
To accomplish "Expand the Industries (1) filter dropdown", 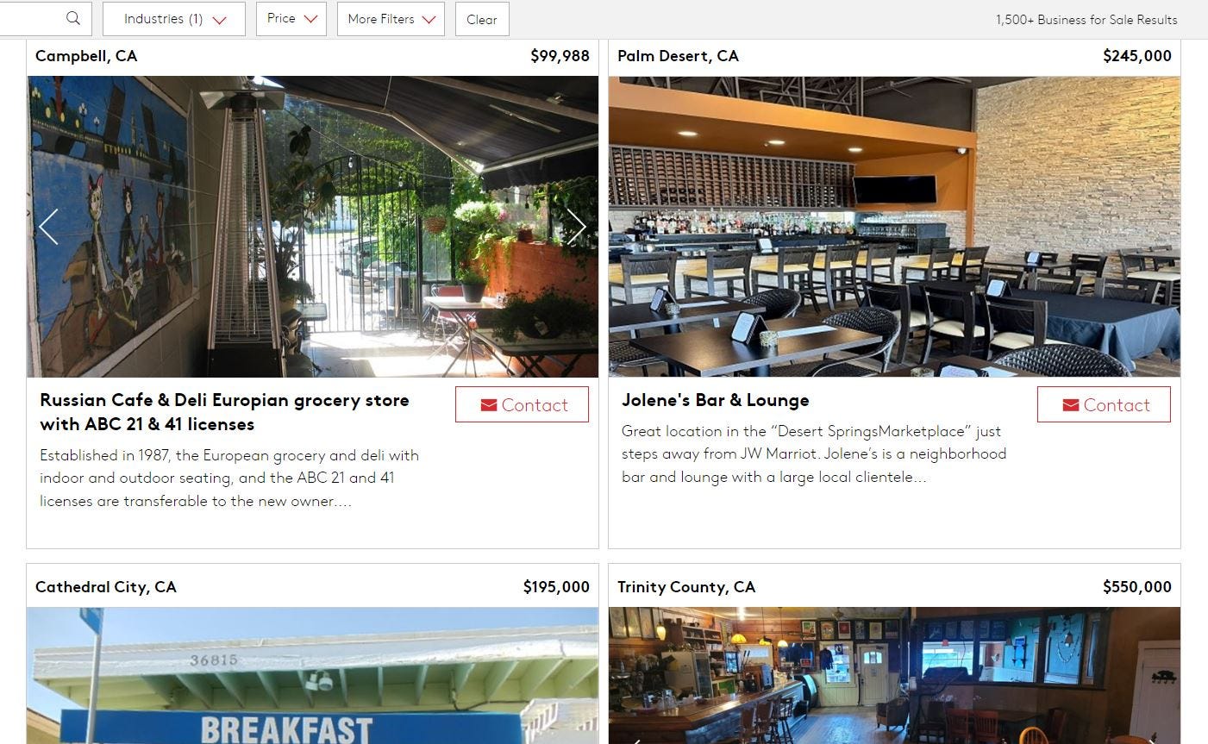I will (174, 19).
